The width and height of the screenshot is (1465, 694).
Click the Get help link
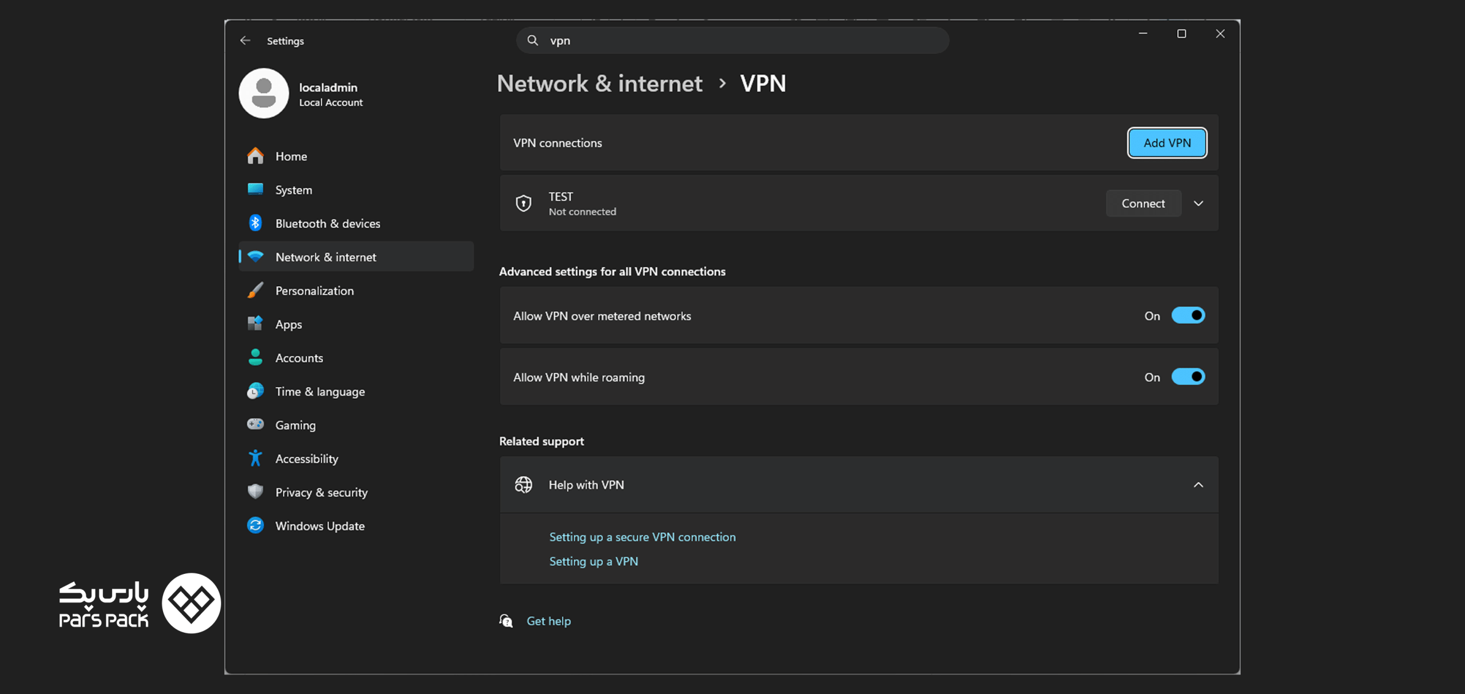point(548,621)
